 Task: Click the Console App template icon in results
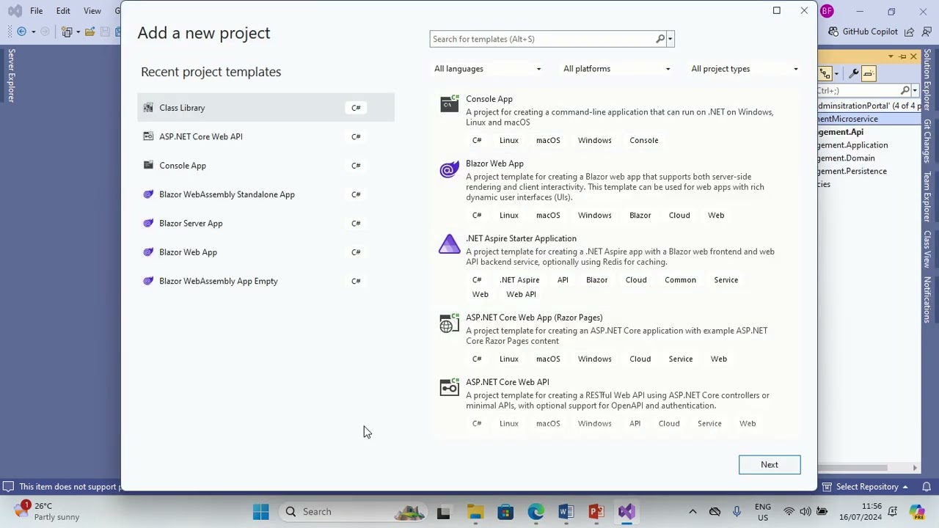[449, 103]
